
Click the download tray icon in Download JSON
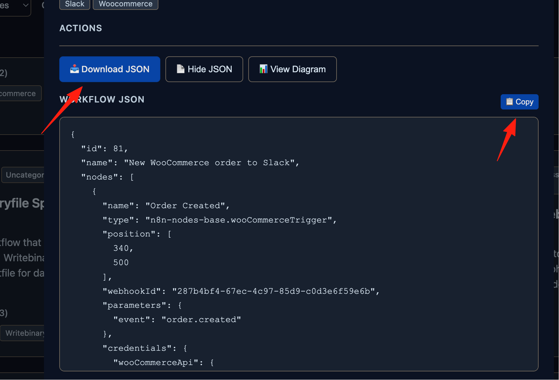pyautogui.click(x=75, y=69)
